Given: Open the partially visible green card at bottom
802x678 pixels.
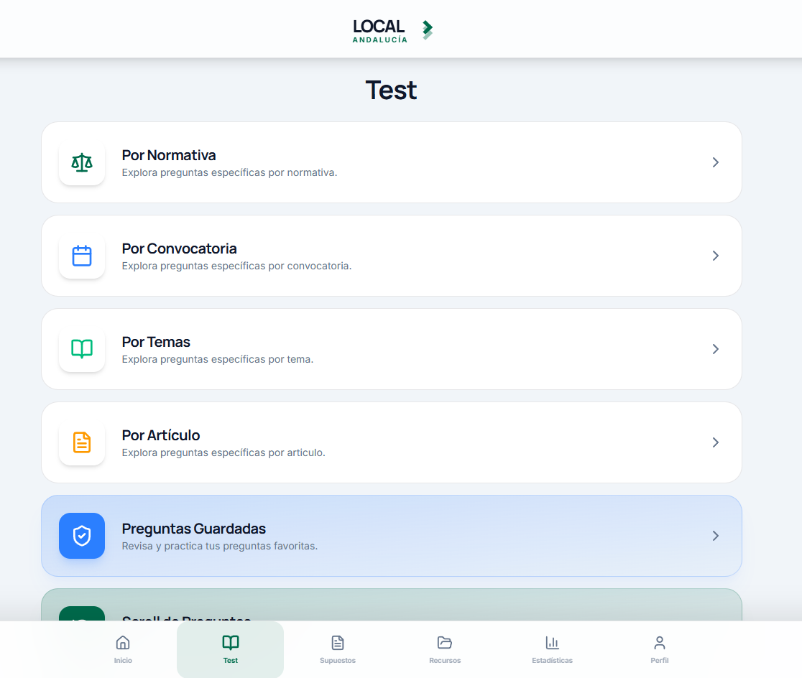Looking at the screenshot, I should 391,605.
